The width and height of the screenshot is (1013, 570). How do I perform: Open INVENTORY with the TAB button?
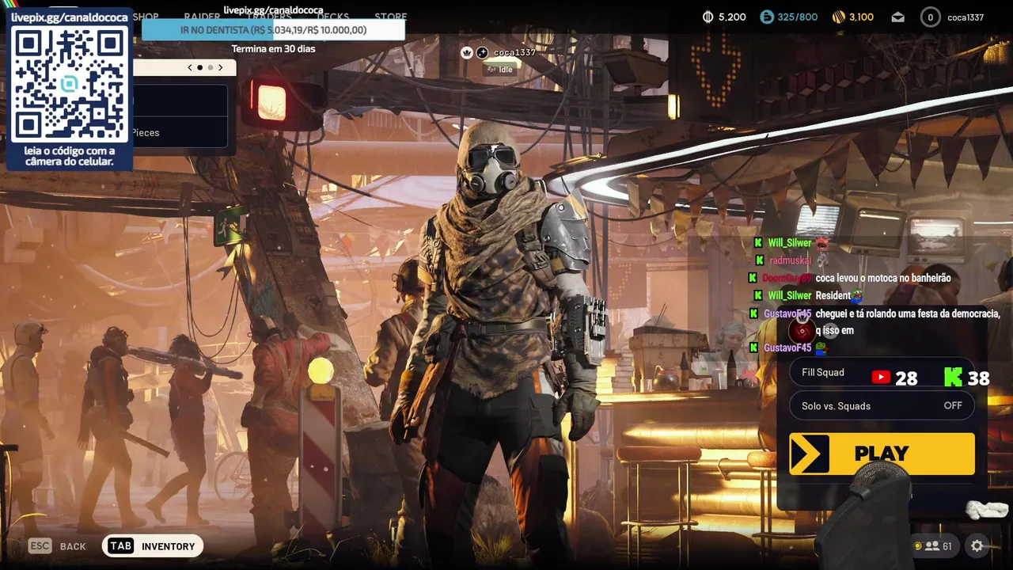[153, 545]
